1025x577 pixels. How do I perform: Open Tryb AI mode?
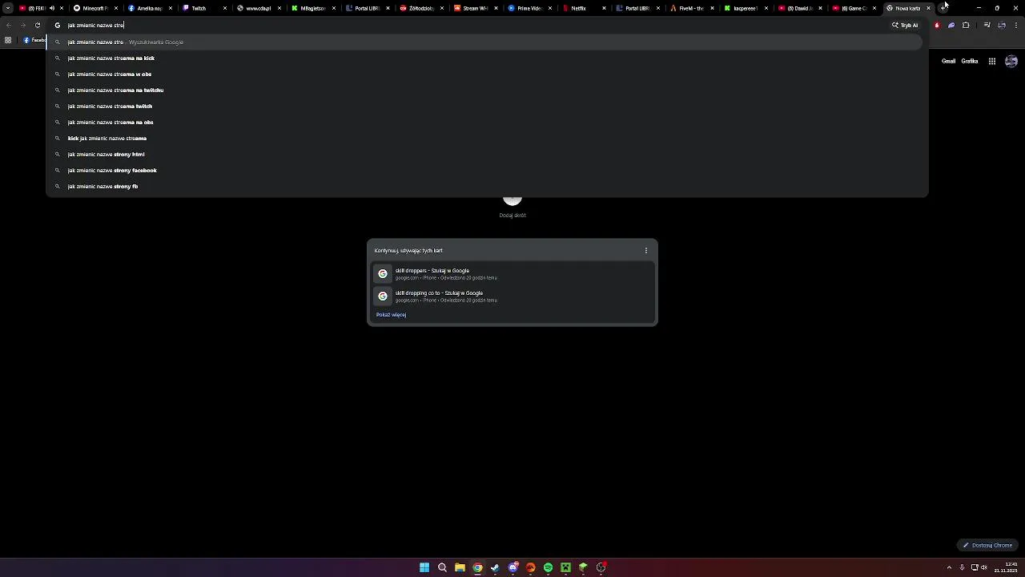905,25
